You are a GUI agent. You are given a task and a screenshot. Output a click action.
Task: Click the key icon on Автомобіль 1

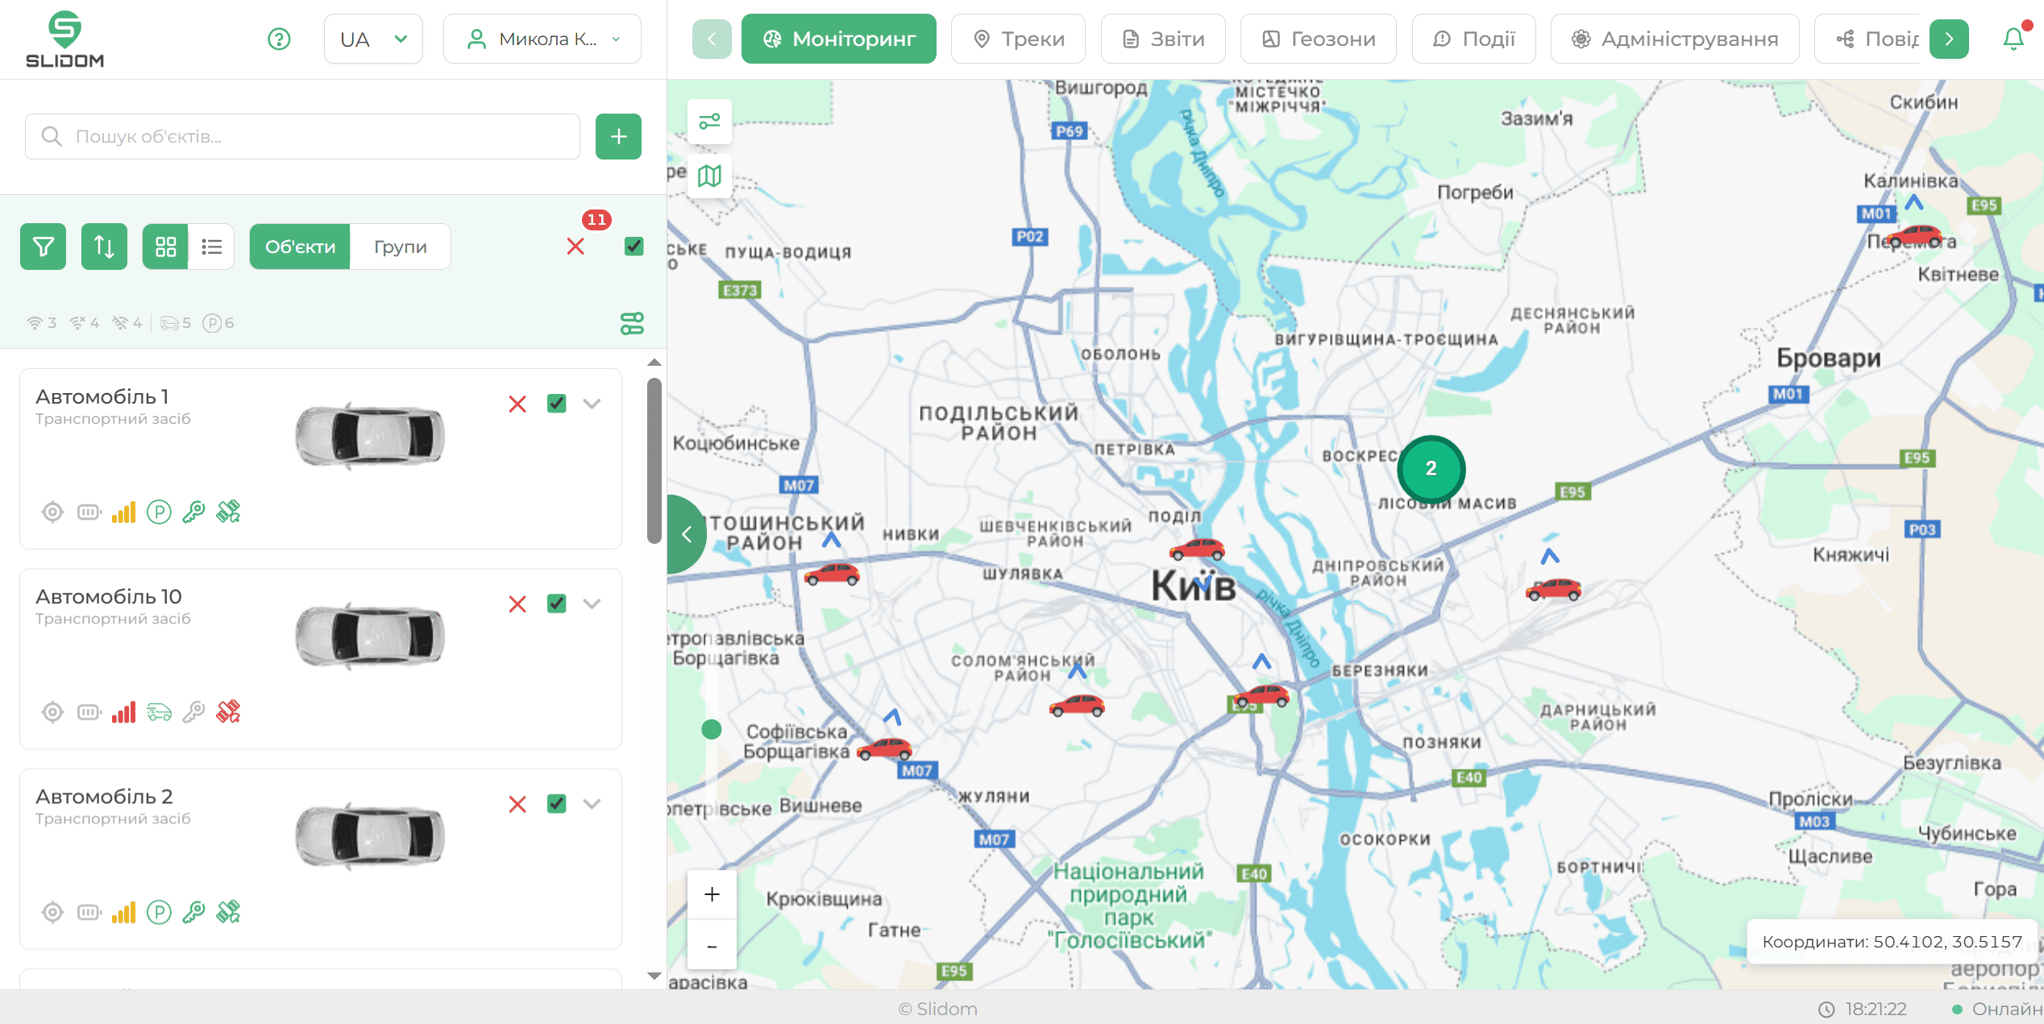(x=193, y=512)
